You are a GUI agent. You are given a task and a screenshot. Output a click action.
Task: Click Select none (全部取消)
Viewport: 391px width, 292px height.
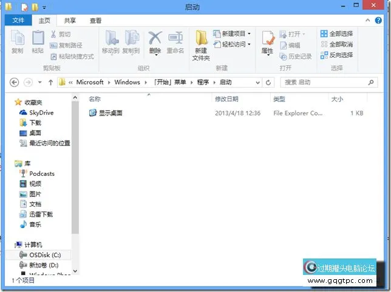tap(336, 44)
